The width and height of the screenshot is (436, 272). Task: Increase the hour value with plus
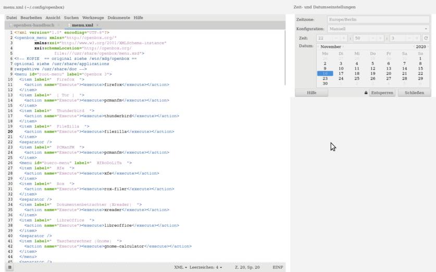(x=344, y=38)
